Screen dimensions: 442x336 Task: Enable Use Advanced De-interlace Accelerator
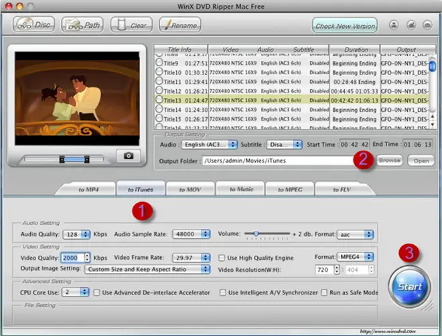(96, 292)
